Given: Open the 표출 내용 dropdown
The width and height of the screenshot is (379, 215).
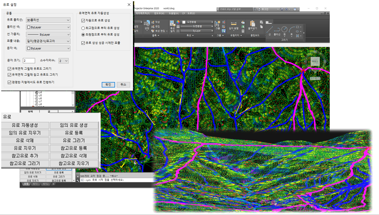Looking at the screenshot, I should pos(48,41).
